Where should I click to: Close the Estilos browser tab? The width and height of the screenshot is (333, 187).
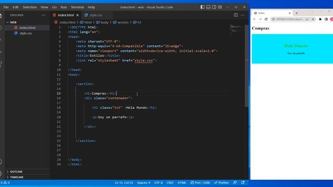pos(289,13)
